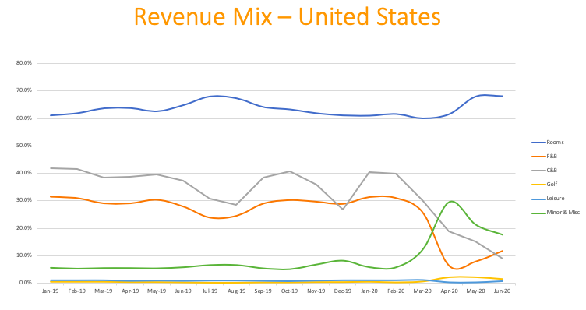This screenshot has height=310, width=586.
Task: Click the Leisure legend item
Action: click(548, 199)
